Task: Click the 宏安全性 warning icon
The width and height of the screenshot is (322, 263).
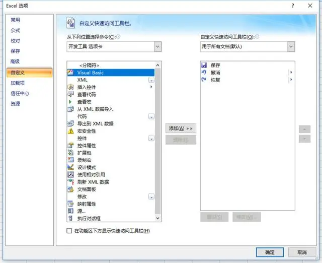Action: pos(70,131)
